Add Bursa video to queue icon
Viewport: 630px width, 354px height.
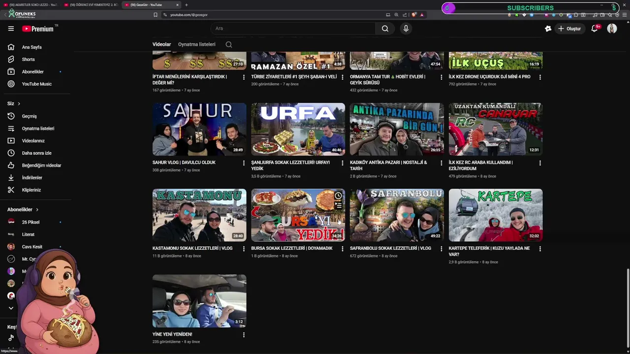click(x=338, y=206)
